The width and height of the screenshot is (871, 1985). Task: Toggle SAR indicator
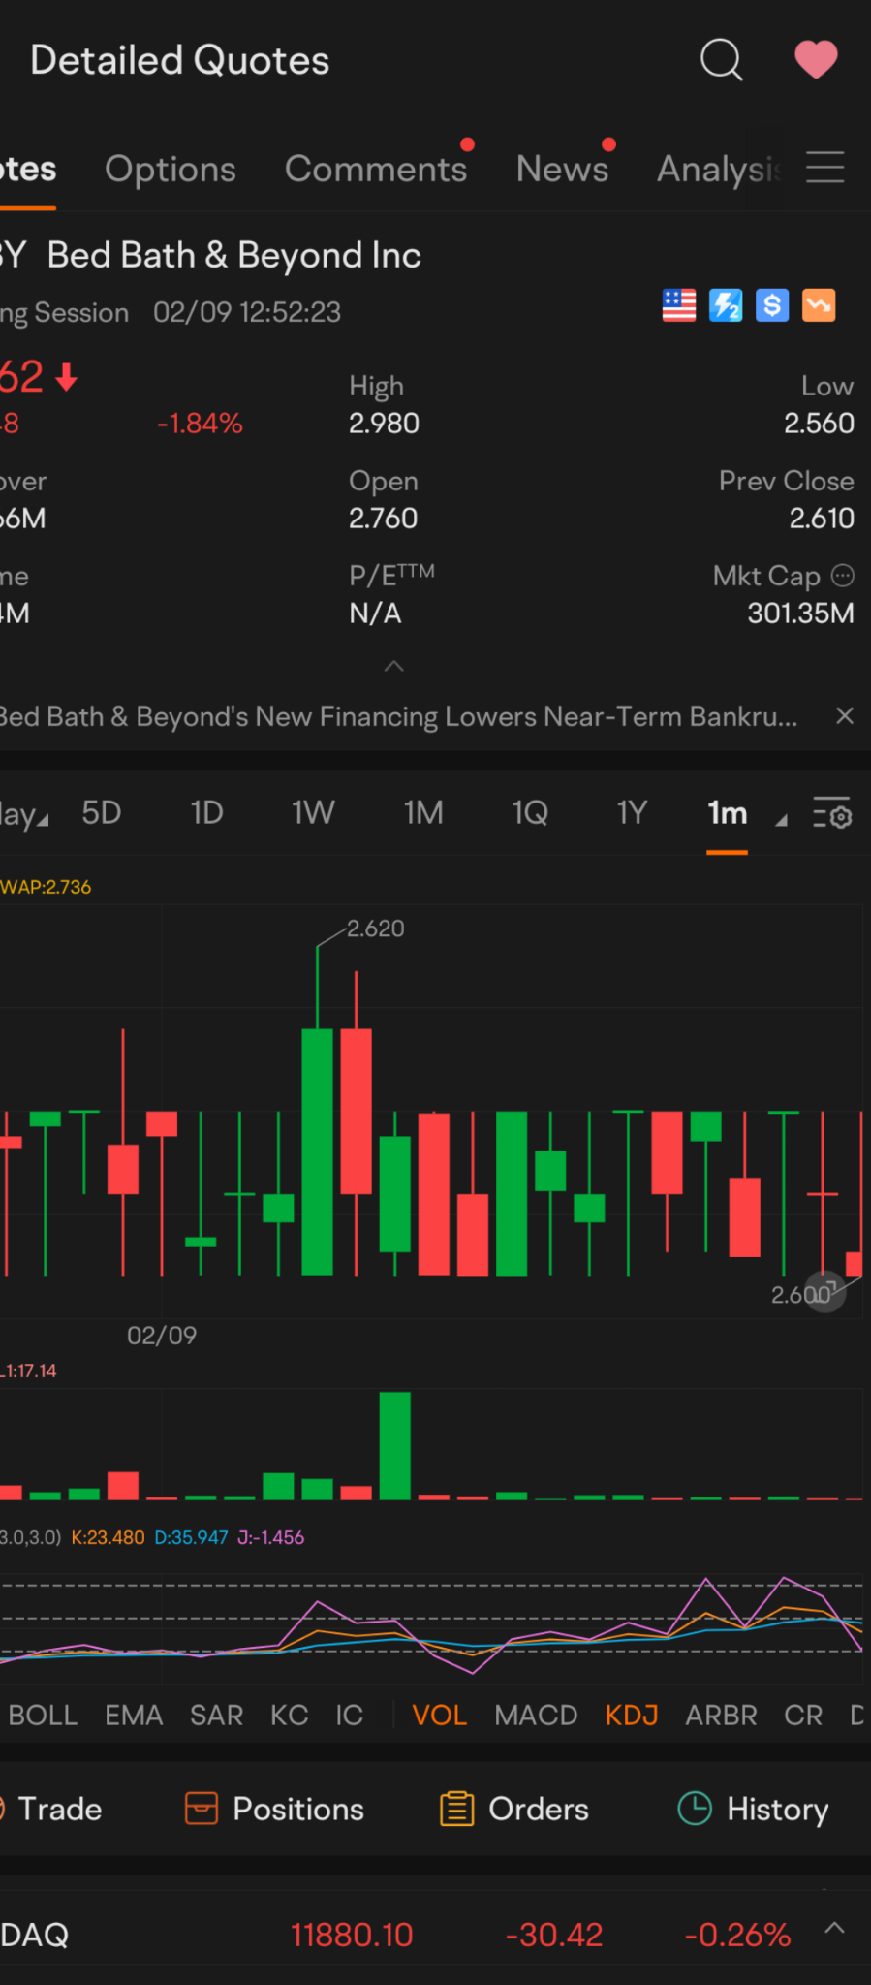point(216,1715)
